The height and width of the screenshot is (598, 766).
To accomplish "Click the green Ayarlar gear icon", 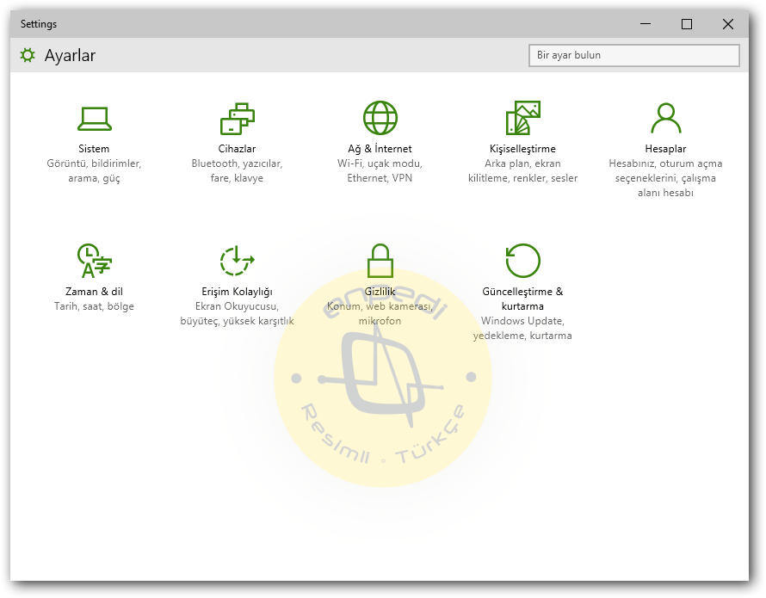I will click(x=28, y=56).
